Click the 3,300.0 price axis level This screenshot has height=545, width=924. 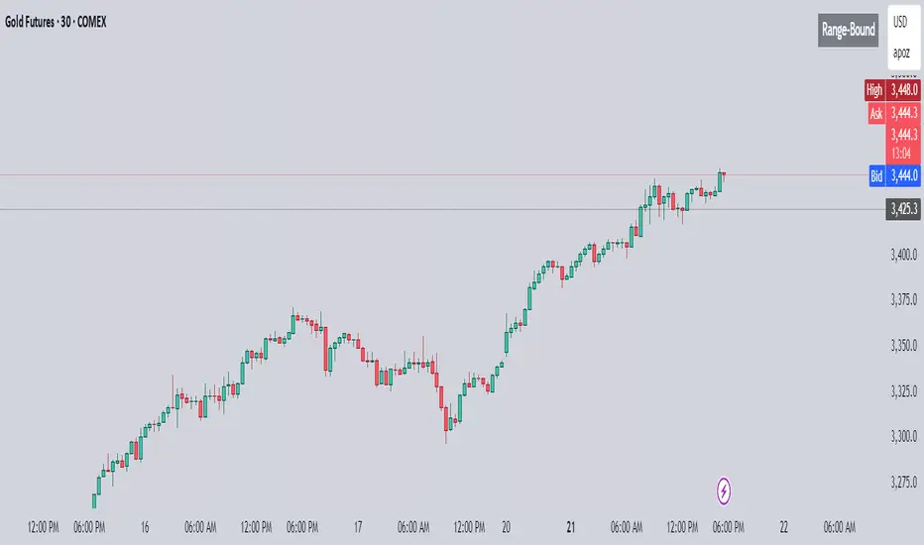(x=903, y=436)
